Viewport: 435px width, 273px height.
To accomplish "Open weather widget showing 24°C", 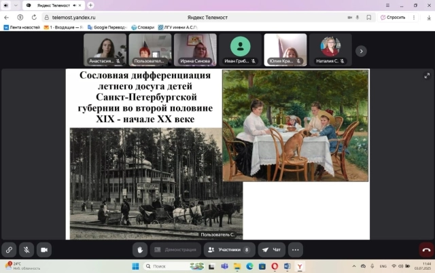I will click(x=22, y=266).
